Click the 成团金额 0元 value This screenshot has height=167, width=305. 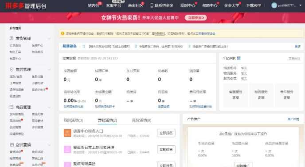[66, 80]
